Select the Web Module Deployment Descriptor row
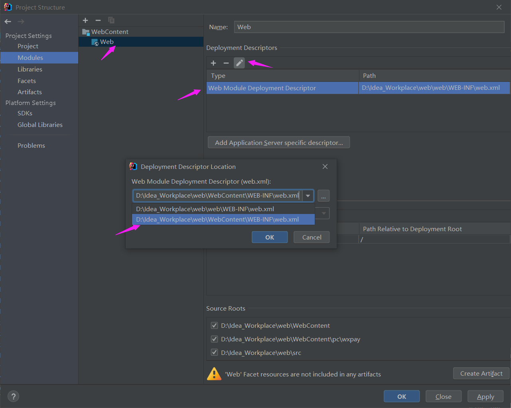 [x=358, y=88]
